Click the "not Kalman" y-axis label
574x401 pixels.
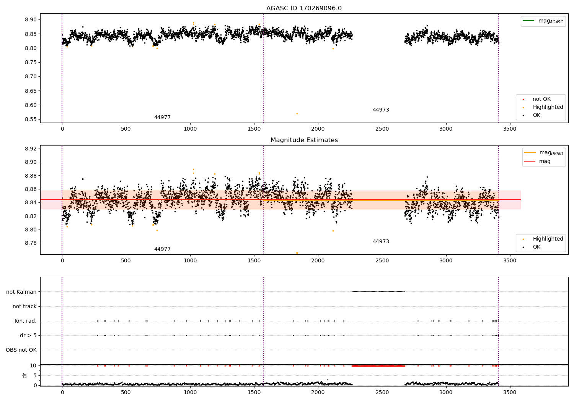[21, 292]
